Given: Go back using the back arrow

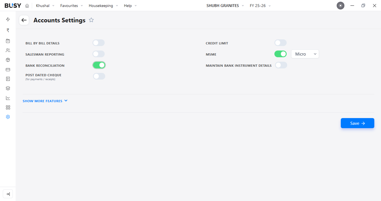Looking at the screenshot, I should (x=24, y=20).
